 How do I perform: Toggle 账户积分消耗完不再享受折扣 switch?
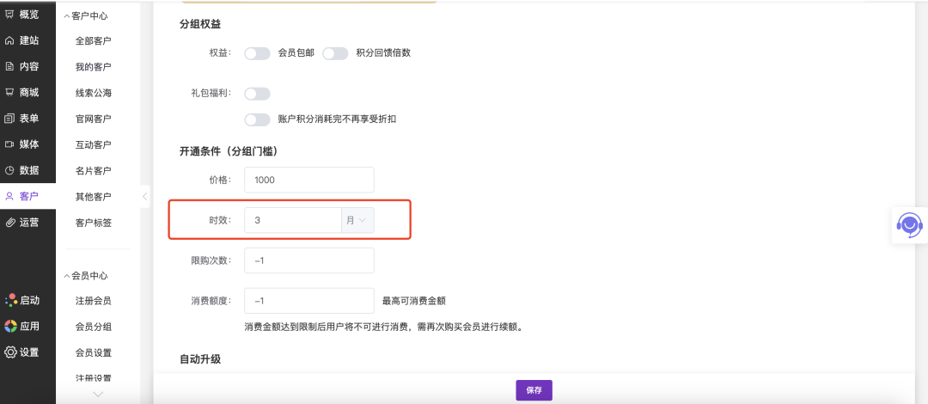pyautogui.click(x=258, y=119)
